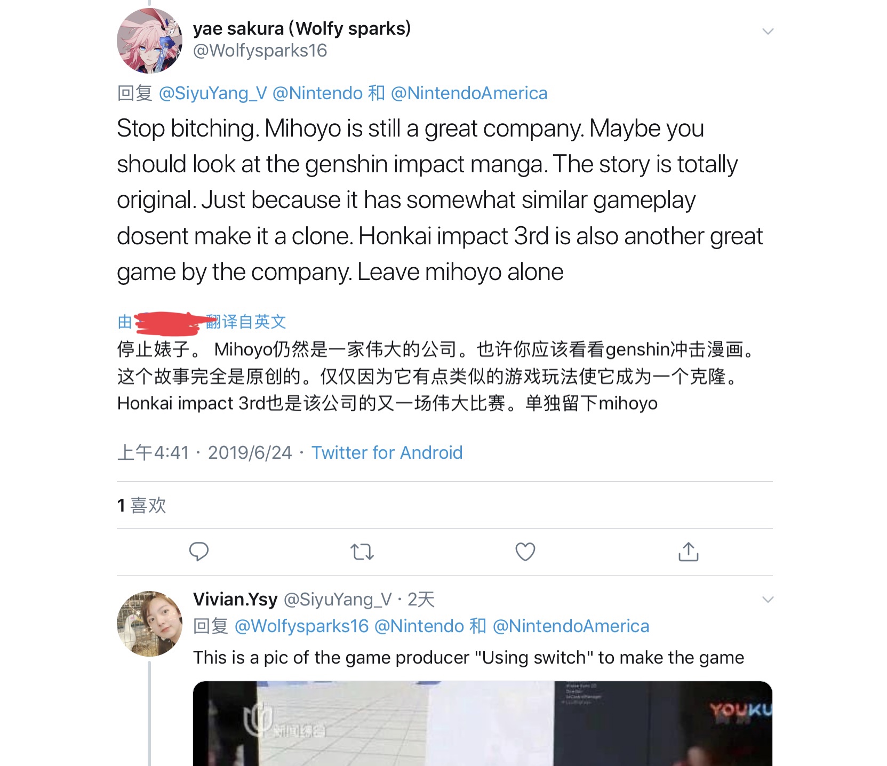The image size is (887, 766).
Task: Open the @Wolfysparks16 mention in Vivian.Ysy's reply
Action: click(x=301, y=626)
